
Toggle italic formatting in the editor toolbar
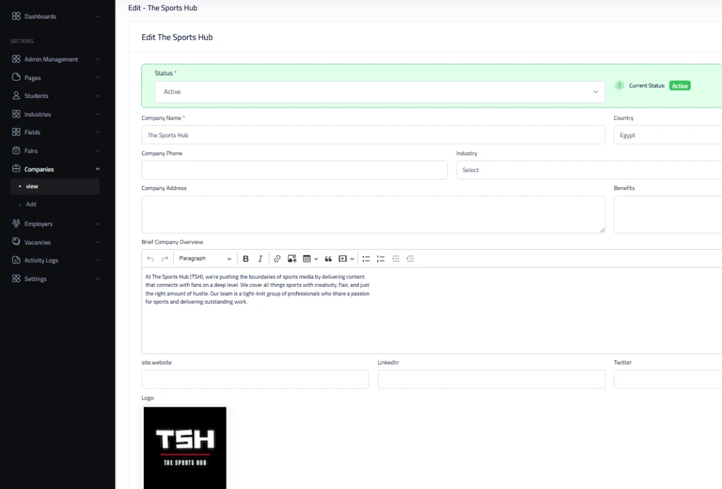tap(260, 259)
